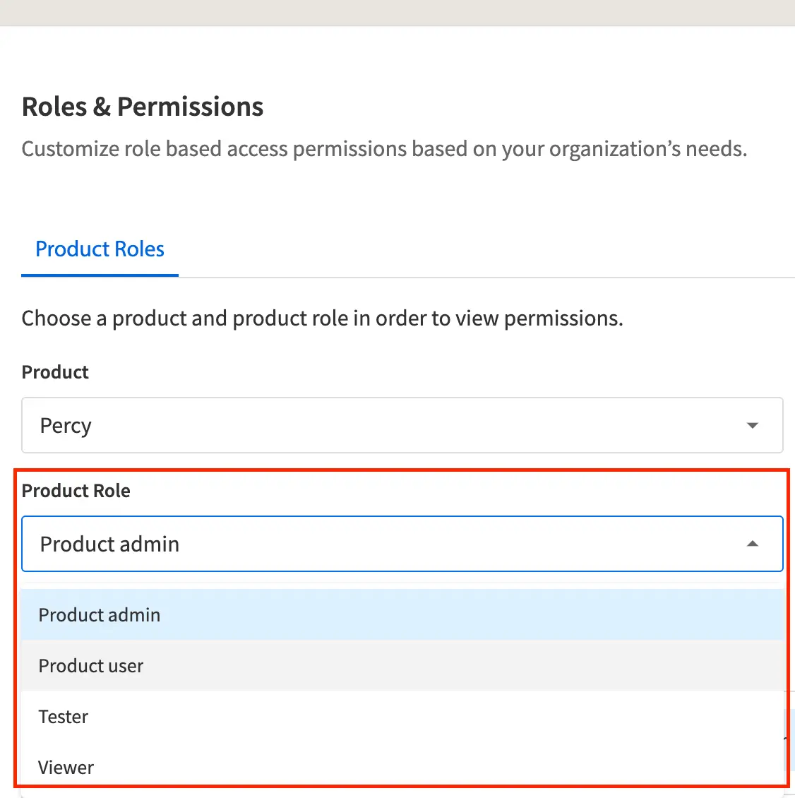Click the Product Role combo box field
795x798 pixels.
click(x=402, y=544)
